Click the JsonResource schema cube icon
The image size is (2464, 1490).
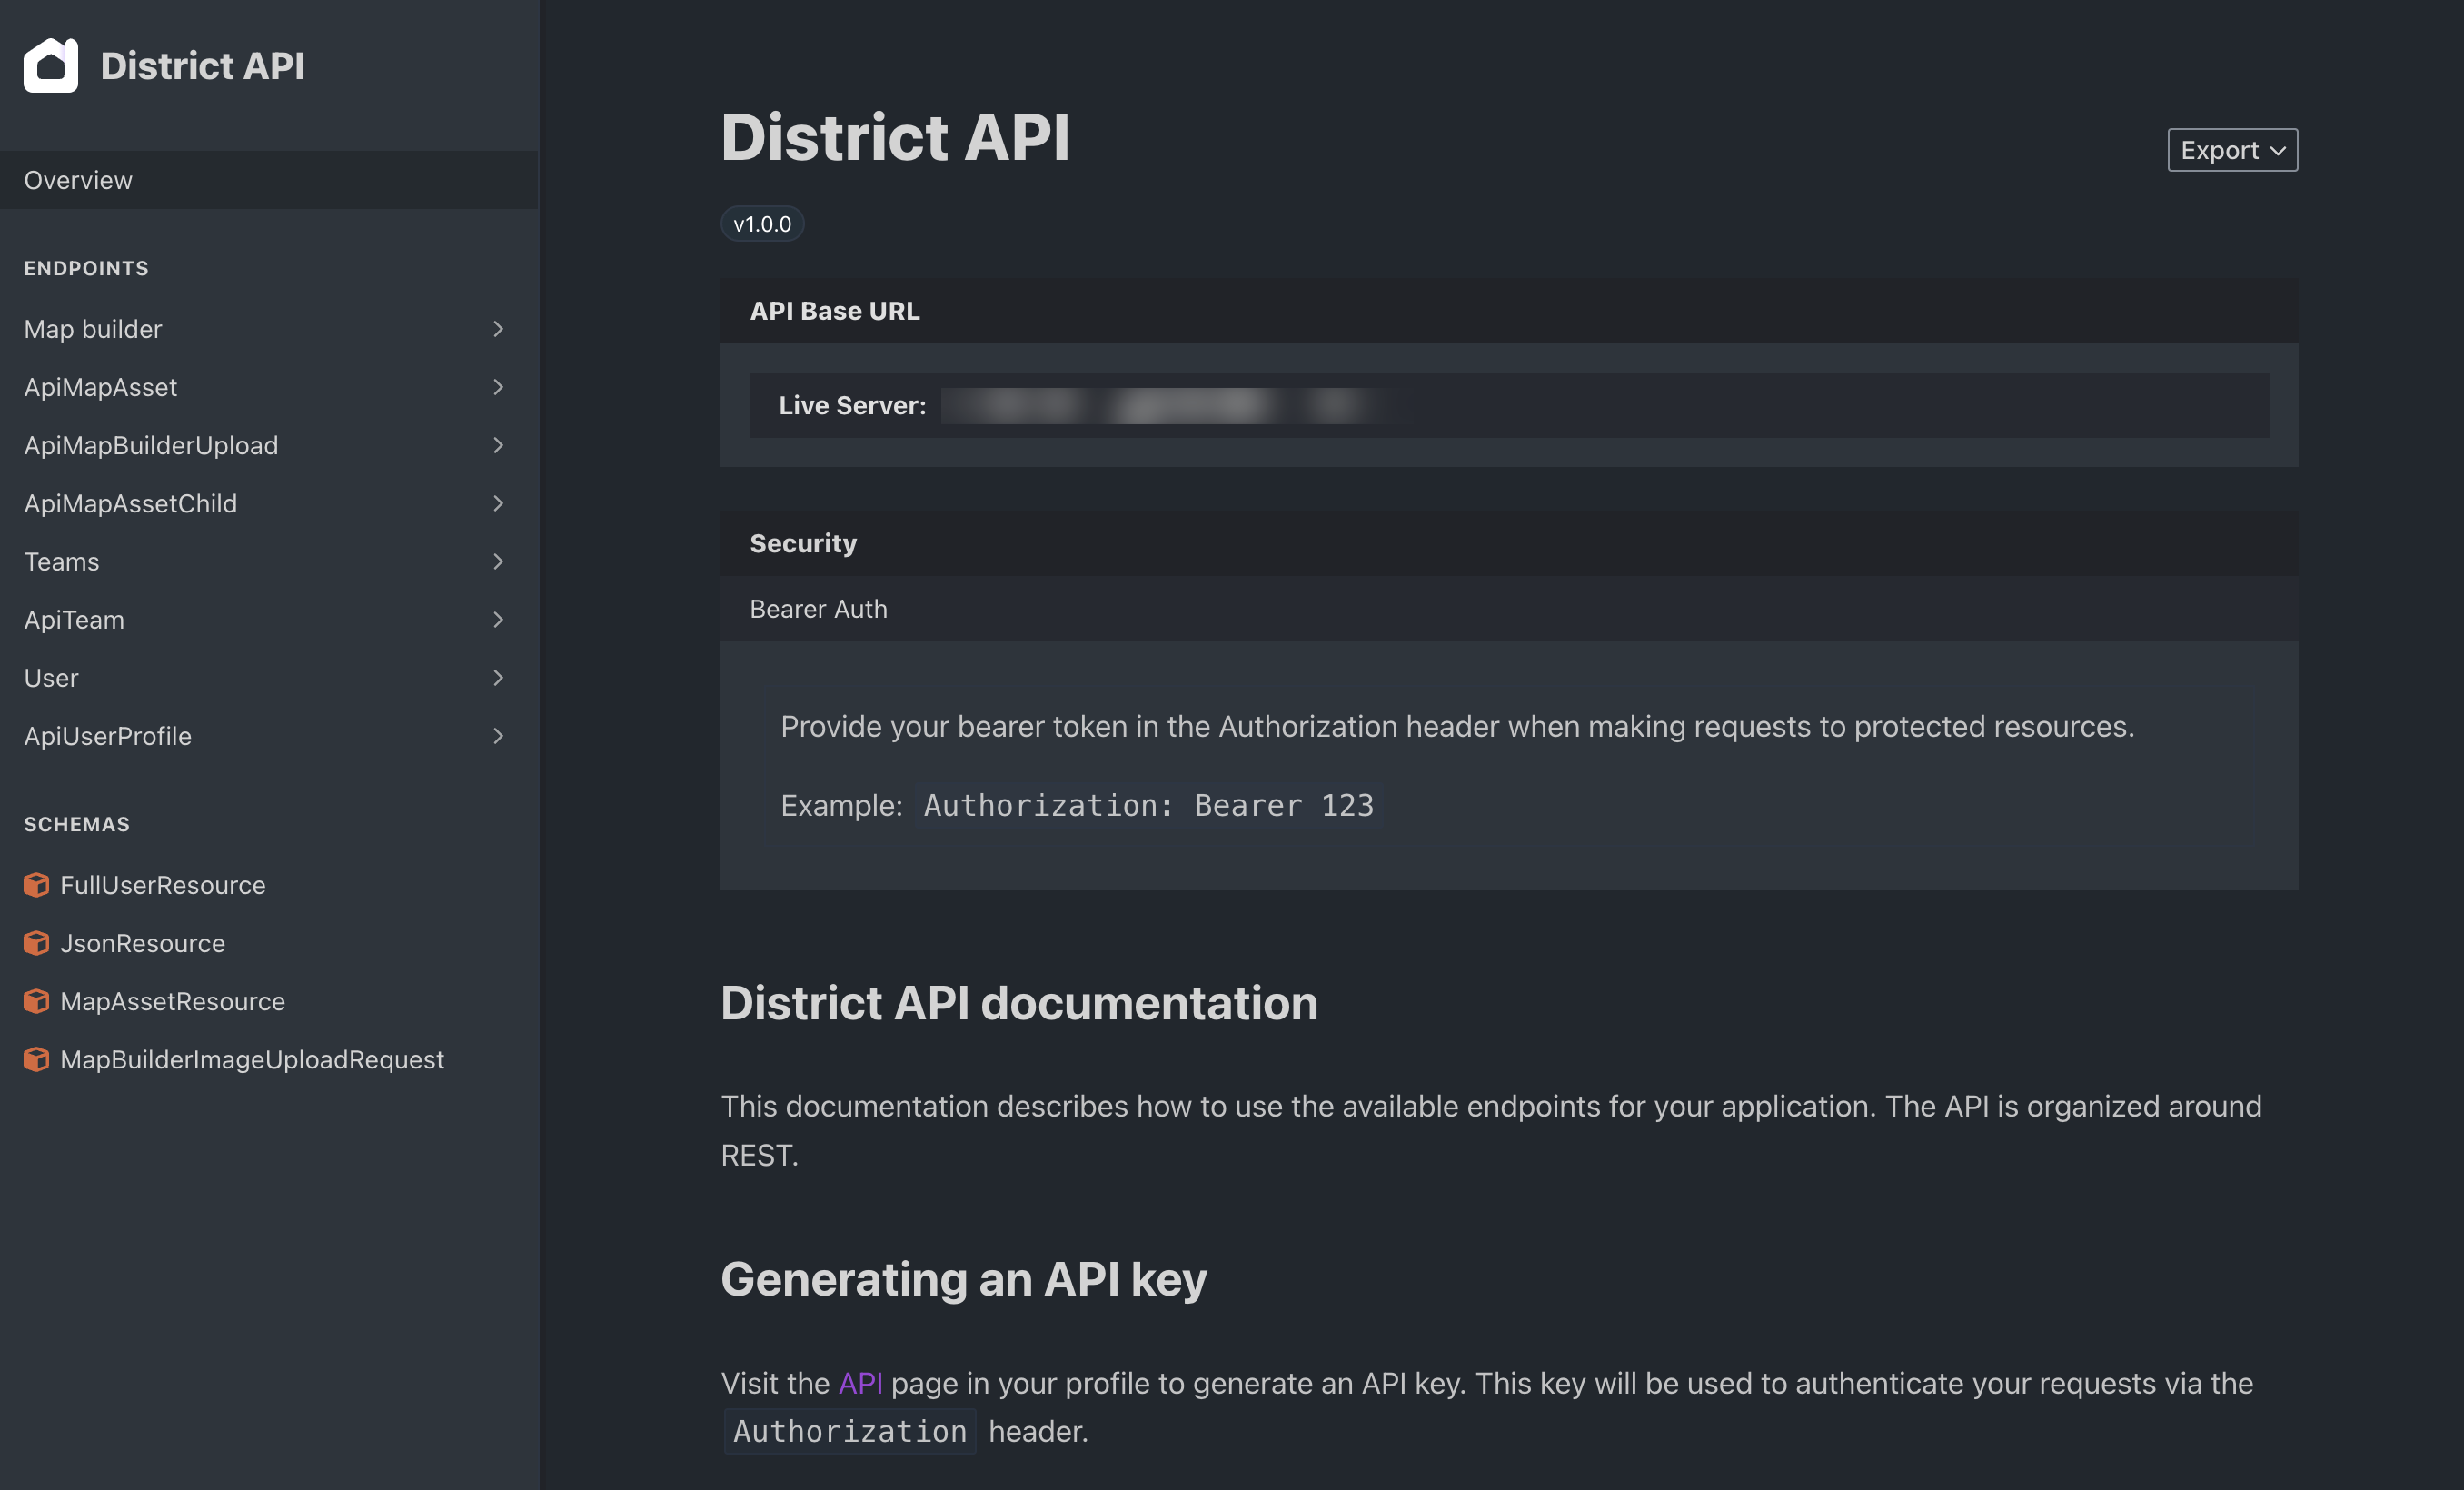(x=37, y=943)
